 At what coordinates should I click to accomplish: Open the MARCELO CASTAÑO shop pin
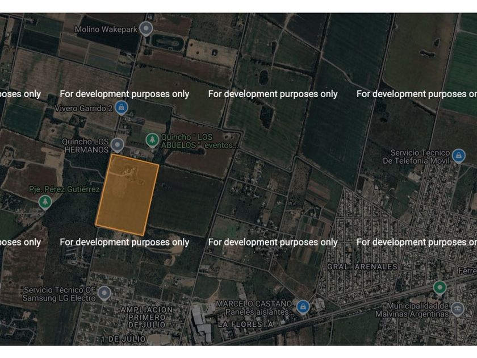pos(303,307)
